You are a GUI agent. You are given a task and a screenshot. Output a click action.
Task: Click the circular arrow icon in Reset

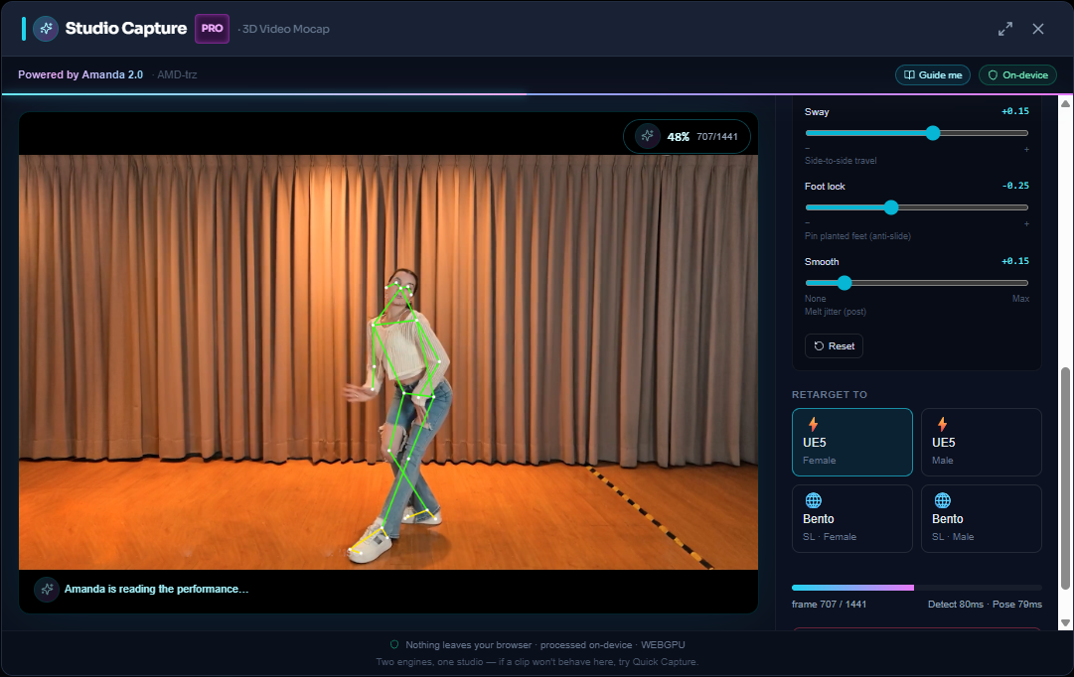(x=819, y=346)
